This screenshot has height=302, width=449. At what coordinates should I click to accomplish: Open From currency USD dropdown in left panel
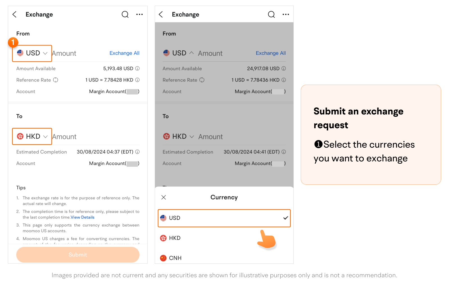(32, 53)
